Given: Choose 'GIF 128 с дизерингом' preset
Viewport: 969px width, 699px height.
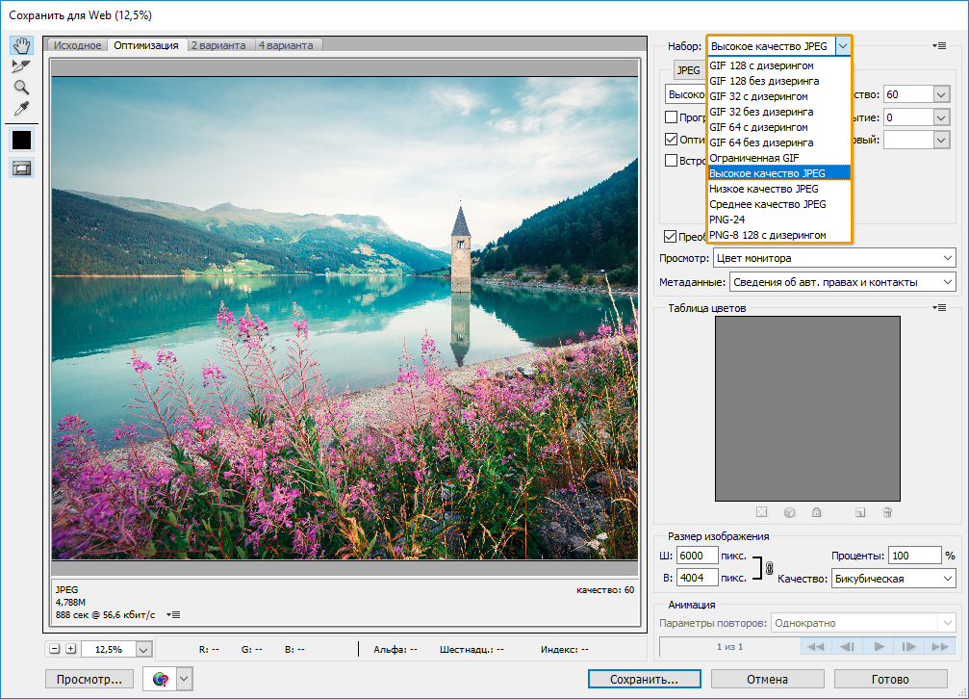Looking at the screenshot, I should coord(778,65).
